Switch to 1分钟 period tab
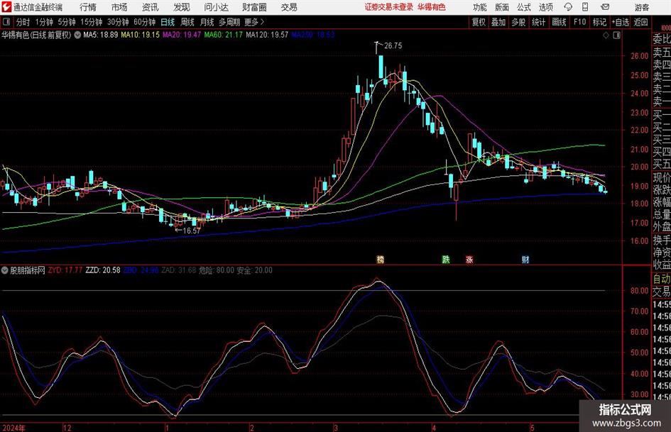Screen dimensions: 671x432 pos(44,22)
